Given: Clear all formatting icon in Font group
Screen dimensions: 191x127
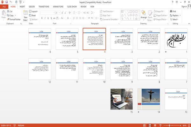Looking at the screenshot, I should click(x=69, y=13).
